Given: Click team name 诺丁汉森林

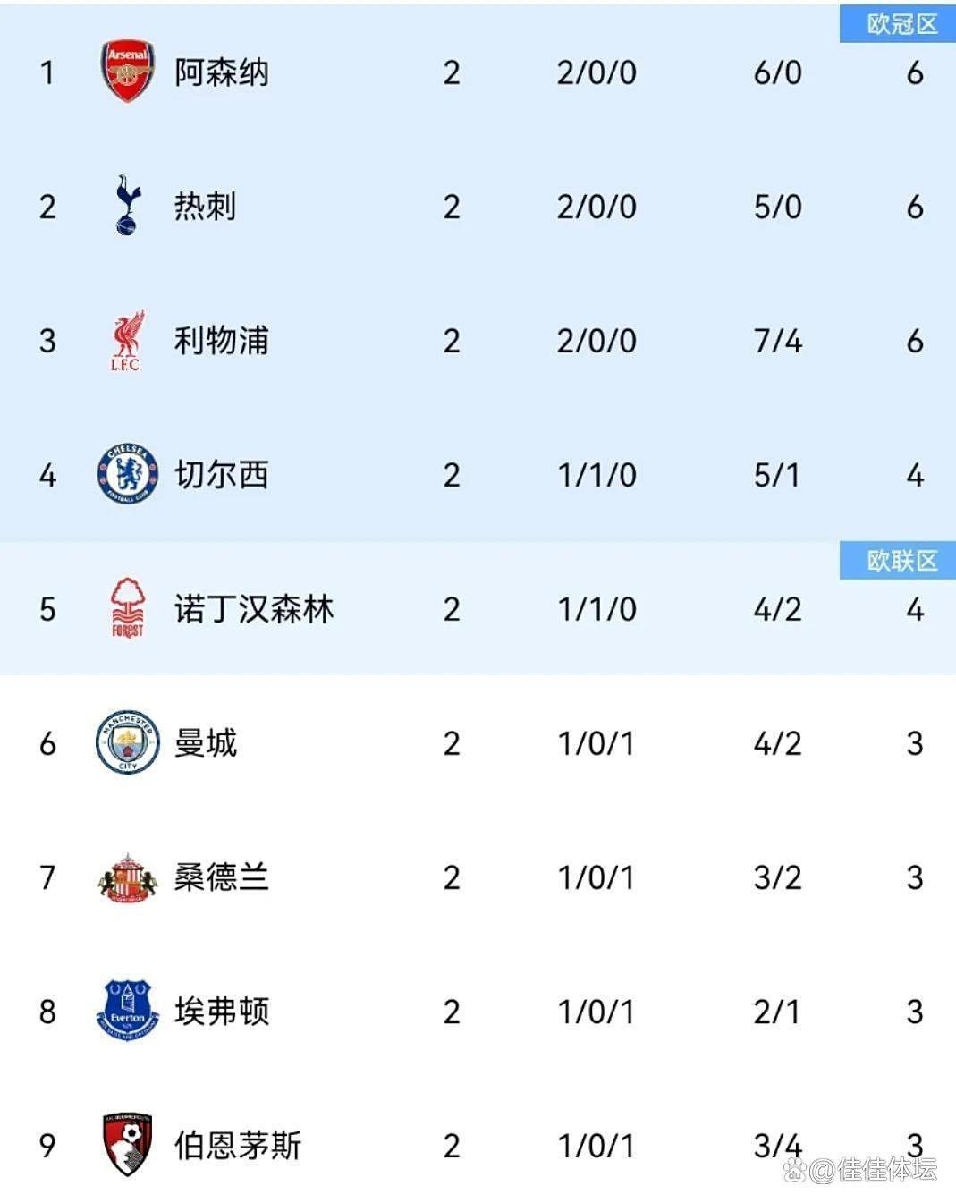Looking at the screenshot, I should 253,609.
